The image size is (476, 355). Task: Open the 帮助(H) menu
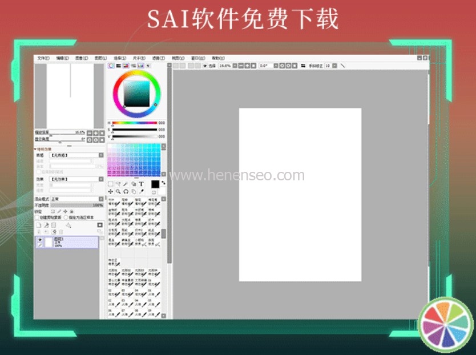(x=218, y=58)
